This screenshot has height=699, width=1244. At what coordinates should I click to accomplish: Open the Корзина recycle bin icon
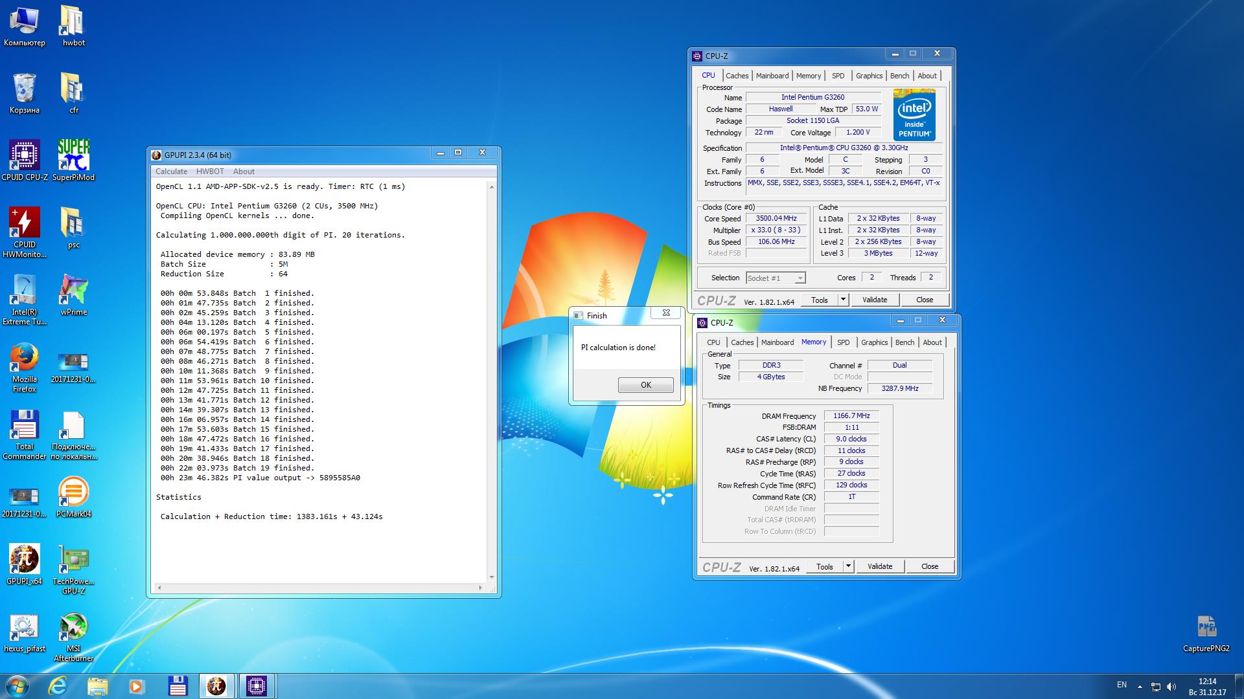25,93
